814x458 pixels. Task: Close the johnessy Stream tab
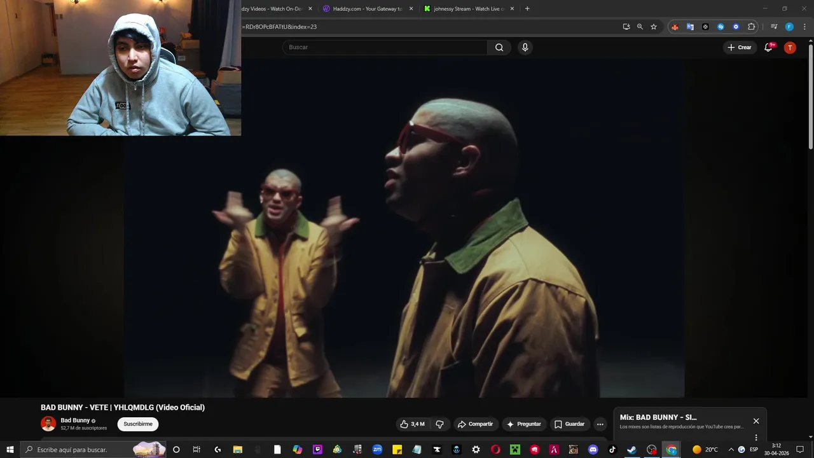[512, 9]
